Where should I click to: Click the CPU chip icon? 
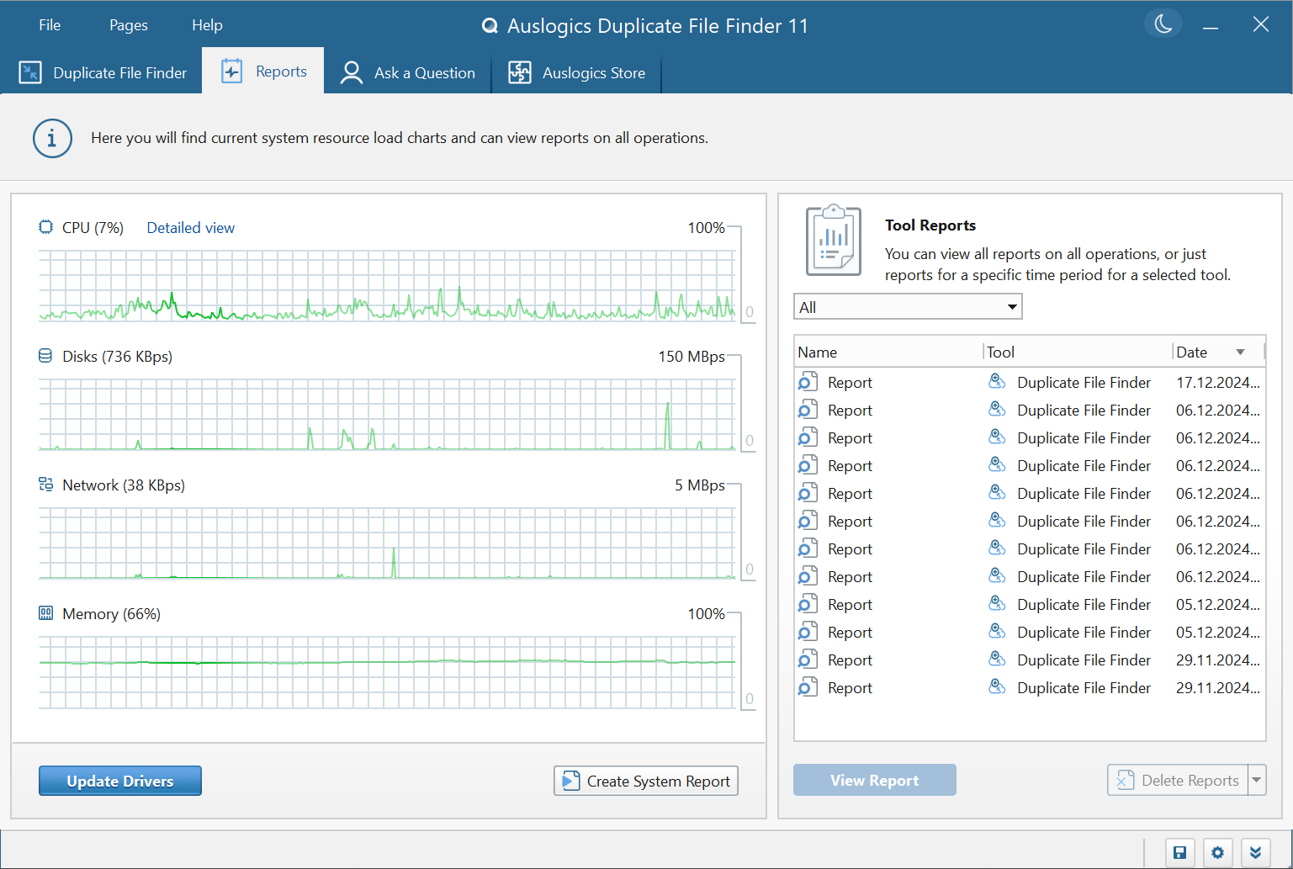point(45,227)
